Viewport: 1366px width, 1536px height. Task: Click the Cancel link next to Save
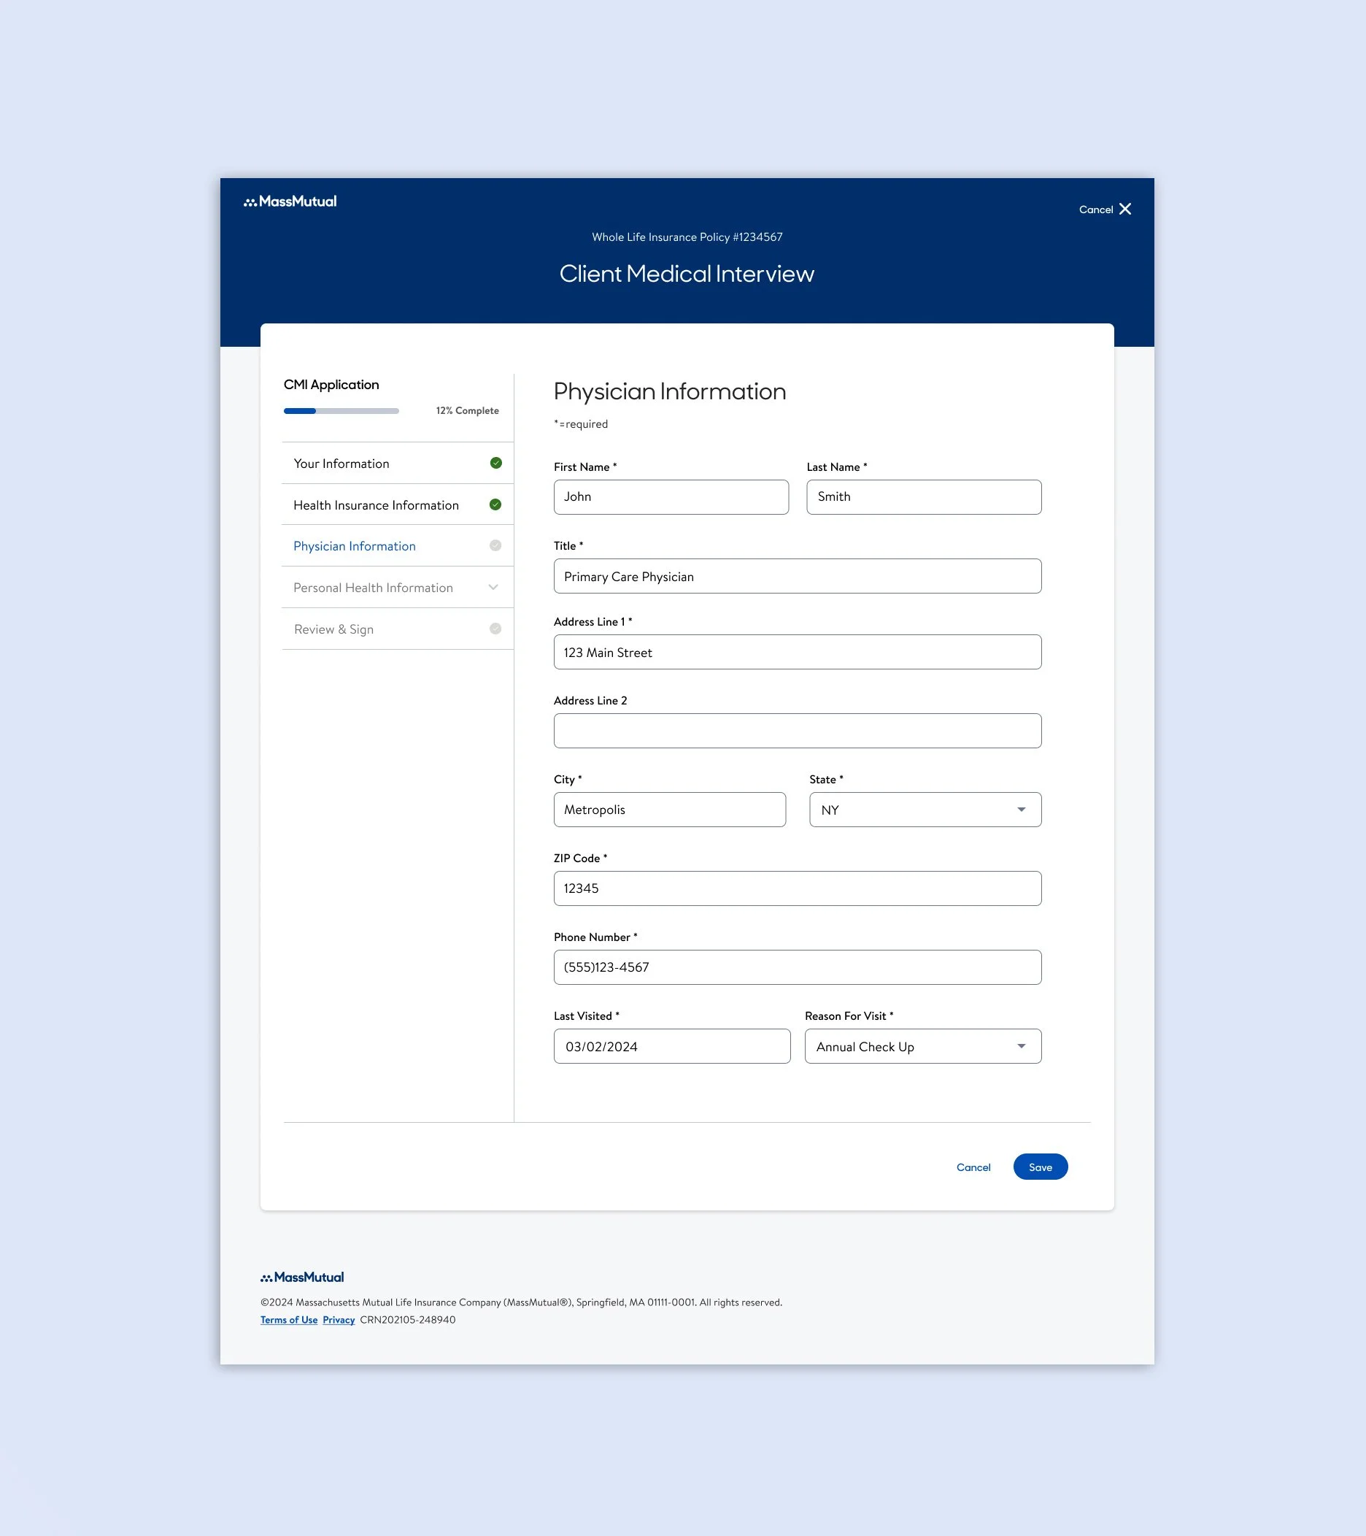pos(973,1167)
